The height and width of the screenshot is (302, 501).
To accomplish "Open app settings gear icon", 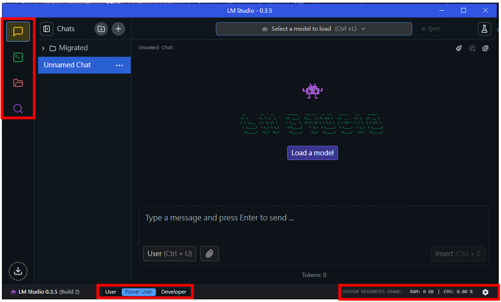I will tap(485, 292).
